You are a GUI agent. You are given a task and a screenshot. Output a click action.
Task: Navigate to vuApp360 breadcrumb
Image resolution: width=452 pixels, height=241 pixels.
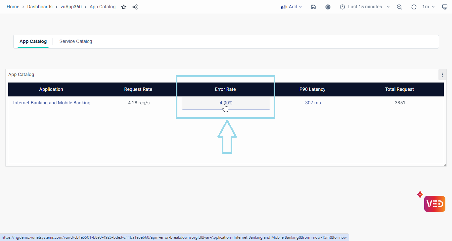(71, 7)
